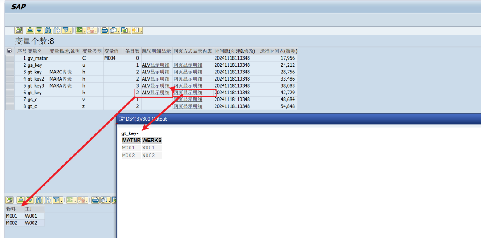Click 物料 column header in lower grid

pyautogui.click(x=15, y=209)
